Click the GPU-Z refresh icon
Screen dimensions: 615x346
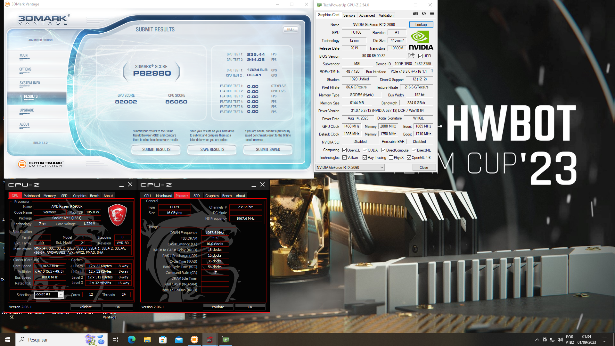click(424, 14)
